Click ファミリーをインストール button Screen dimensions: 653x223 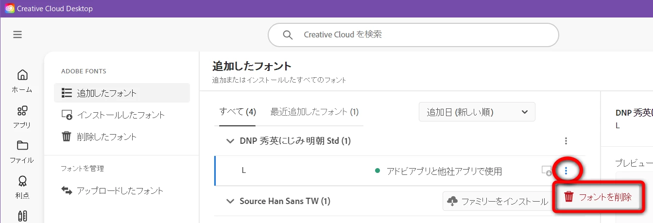pyautogui.click(x=498, y=201)
